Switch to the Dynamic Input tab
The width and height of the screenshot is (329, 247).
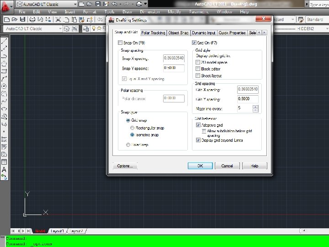(x=203, y=33)
